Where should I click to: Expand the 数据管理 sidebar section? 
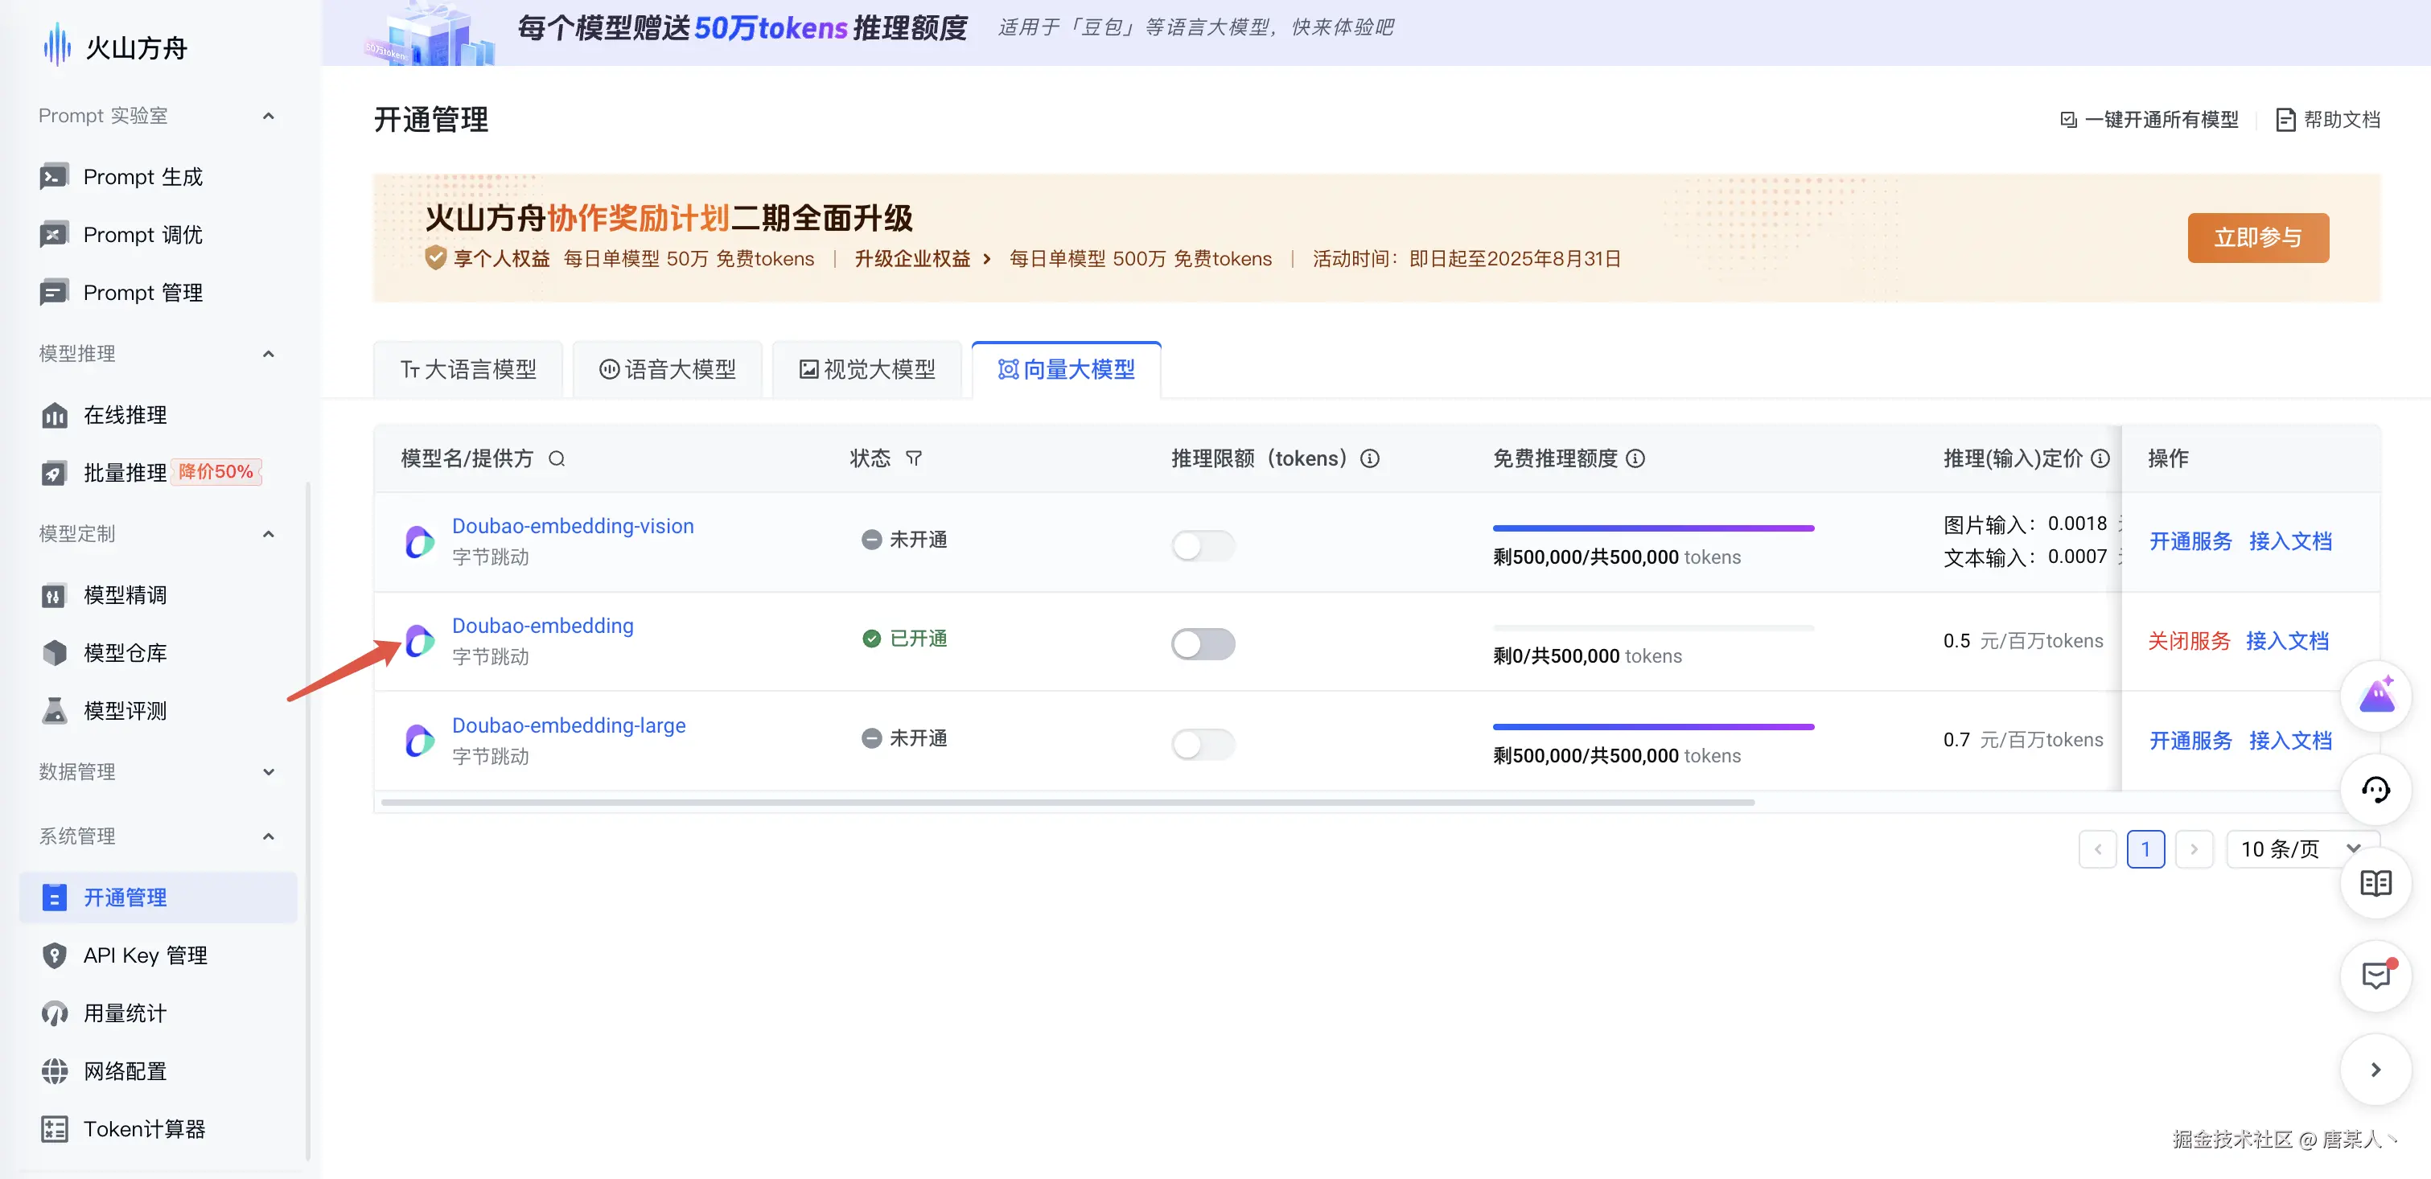click(268, 771)
